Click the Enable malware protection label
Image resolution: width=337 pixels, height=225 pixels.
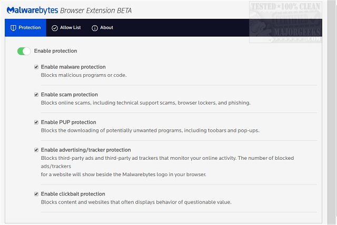click(73, 67)
